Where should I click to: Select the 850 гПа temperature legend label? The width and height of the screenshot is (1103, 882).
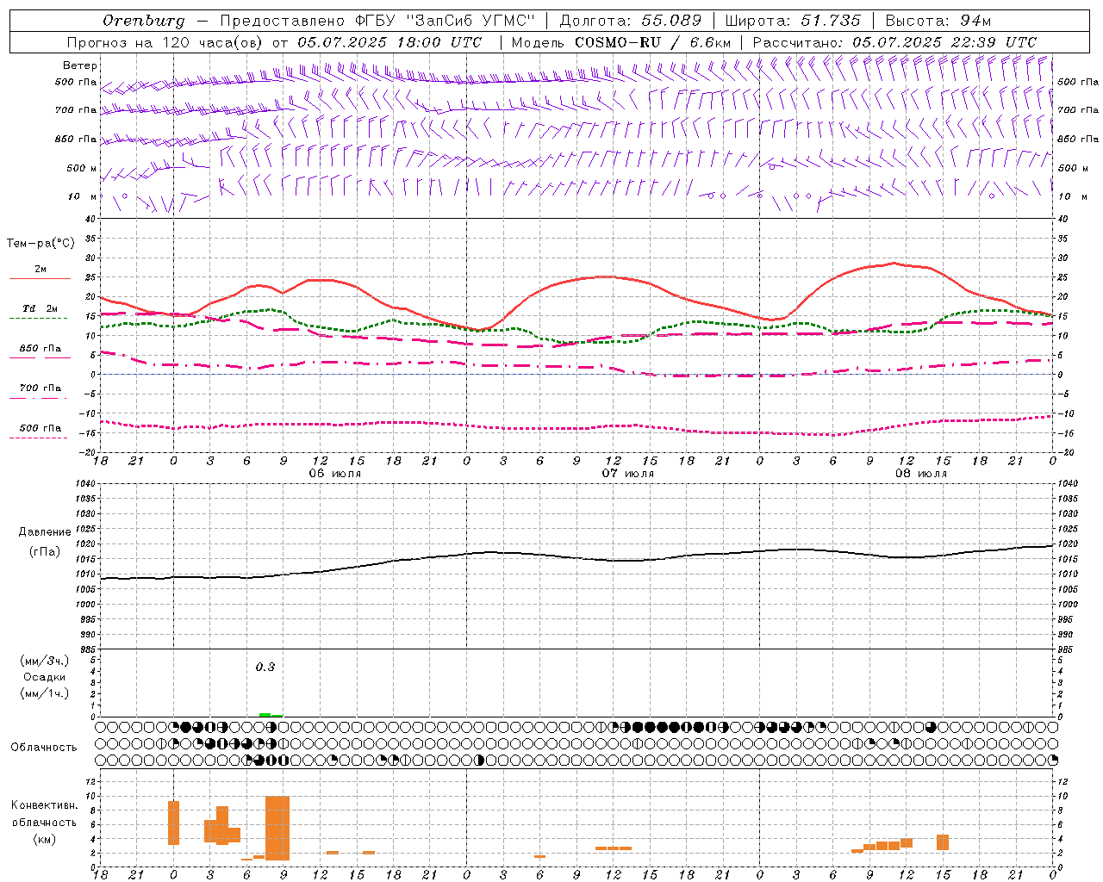(41, 349)
